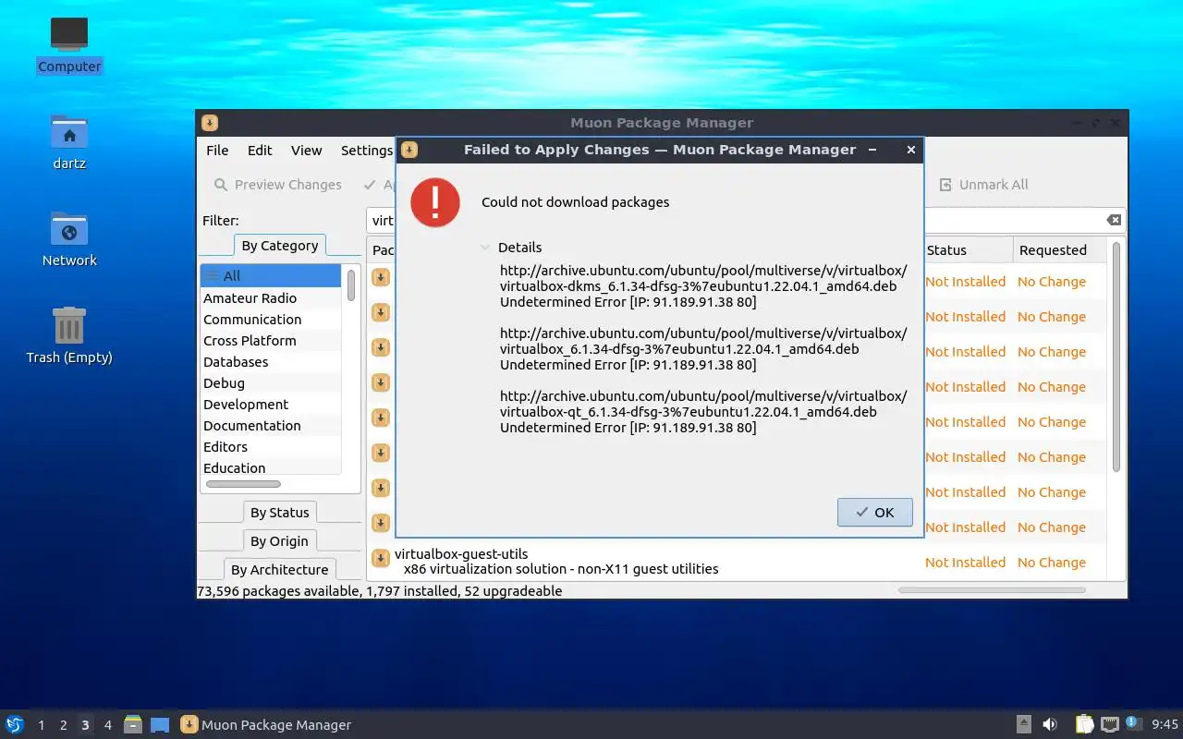Click the 9:45 clock in the panel
The height and width of the screenshot is (739, 1183).
1165,725
